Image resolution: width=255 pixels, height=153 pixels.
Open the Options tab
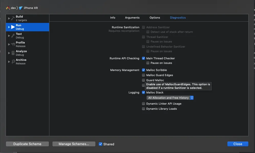pos(155,18)
